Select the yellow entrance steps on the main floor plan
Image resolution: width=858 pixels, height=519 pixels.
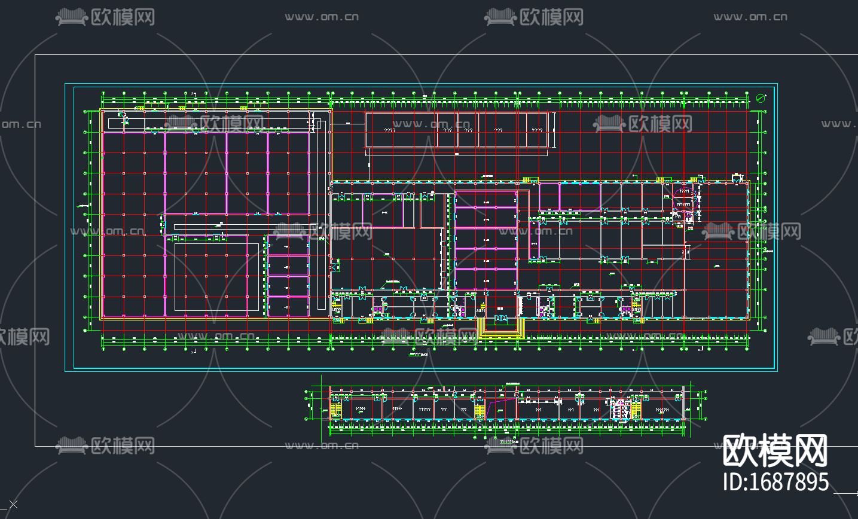[x=501, y=328]
